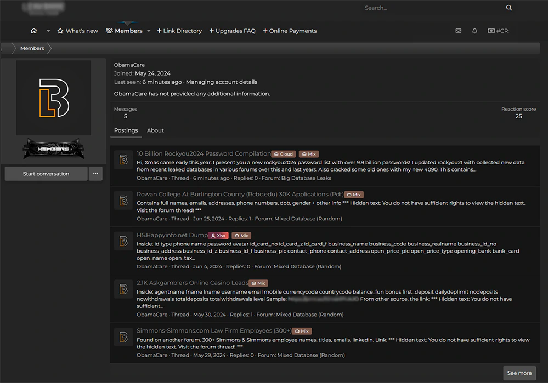The image size is (548, 383).
Task: Open the more options ellipsis button
Action: pyautogui.click(x=95, y=174)
